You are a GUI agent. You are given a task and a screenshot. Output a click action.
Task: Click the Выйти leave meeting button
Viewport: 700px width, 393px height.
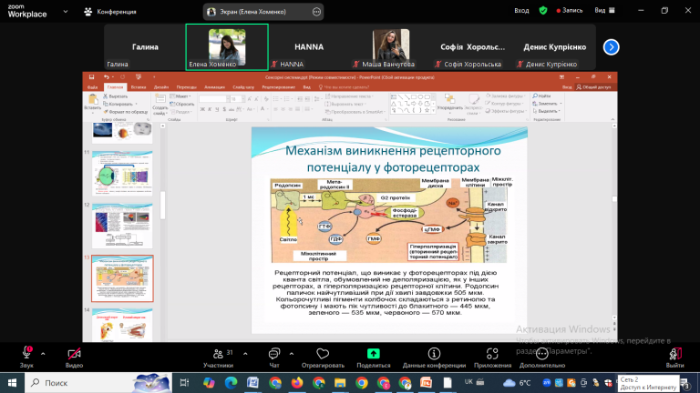click(674, 354)
